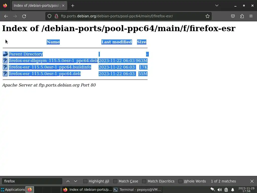Screen dimensions: 257x193
Task: Enable Whole Words checkbox
Action: coord(180,181)
